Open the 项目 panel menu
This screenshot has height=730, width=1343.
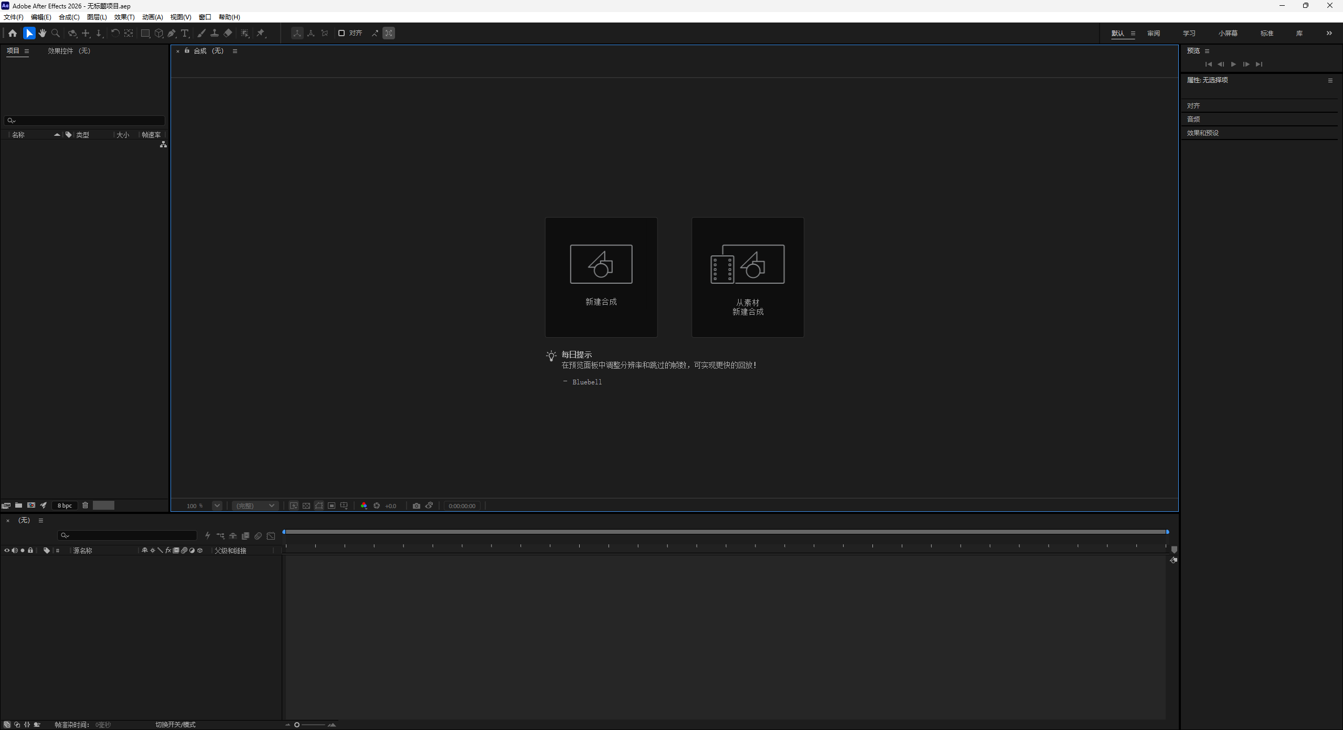[27, 51]
